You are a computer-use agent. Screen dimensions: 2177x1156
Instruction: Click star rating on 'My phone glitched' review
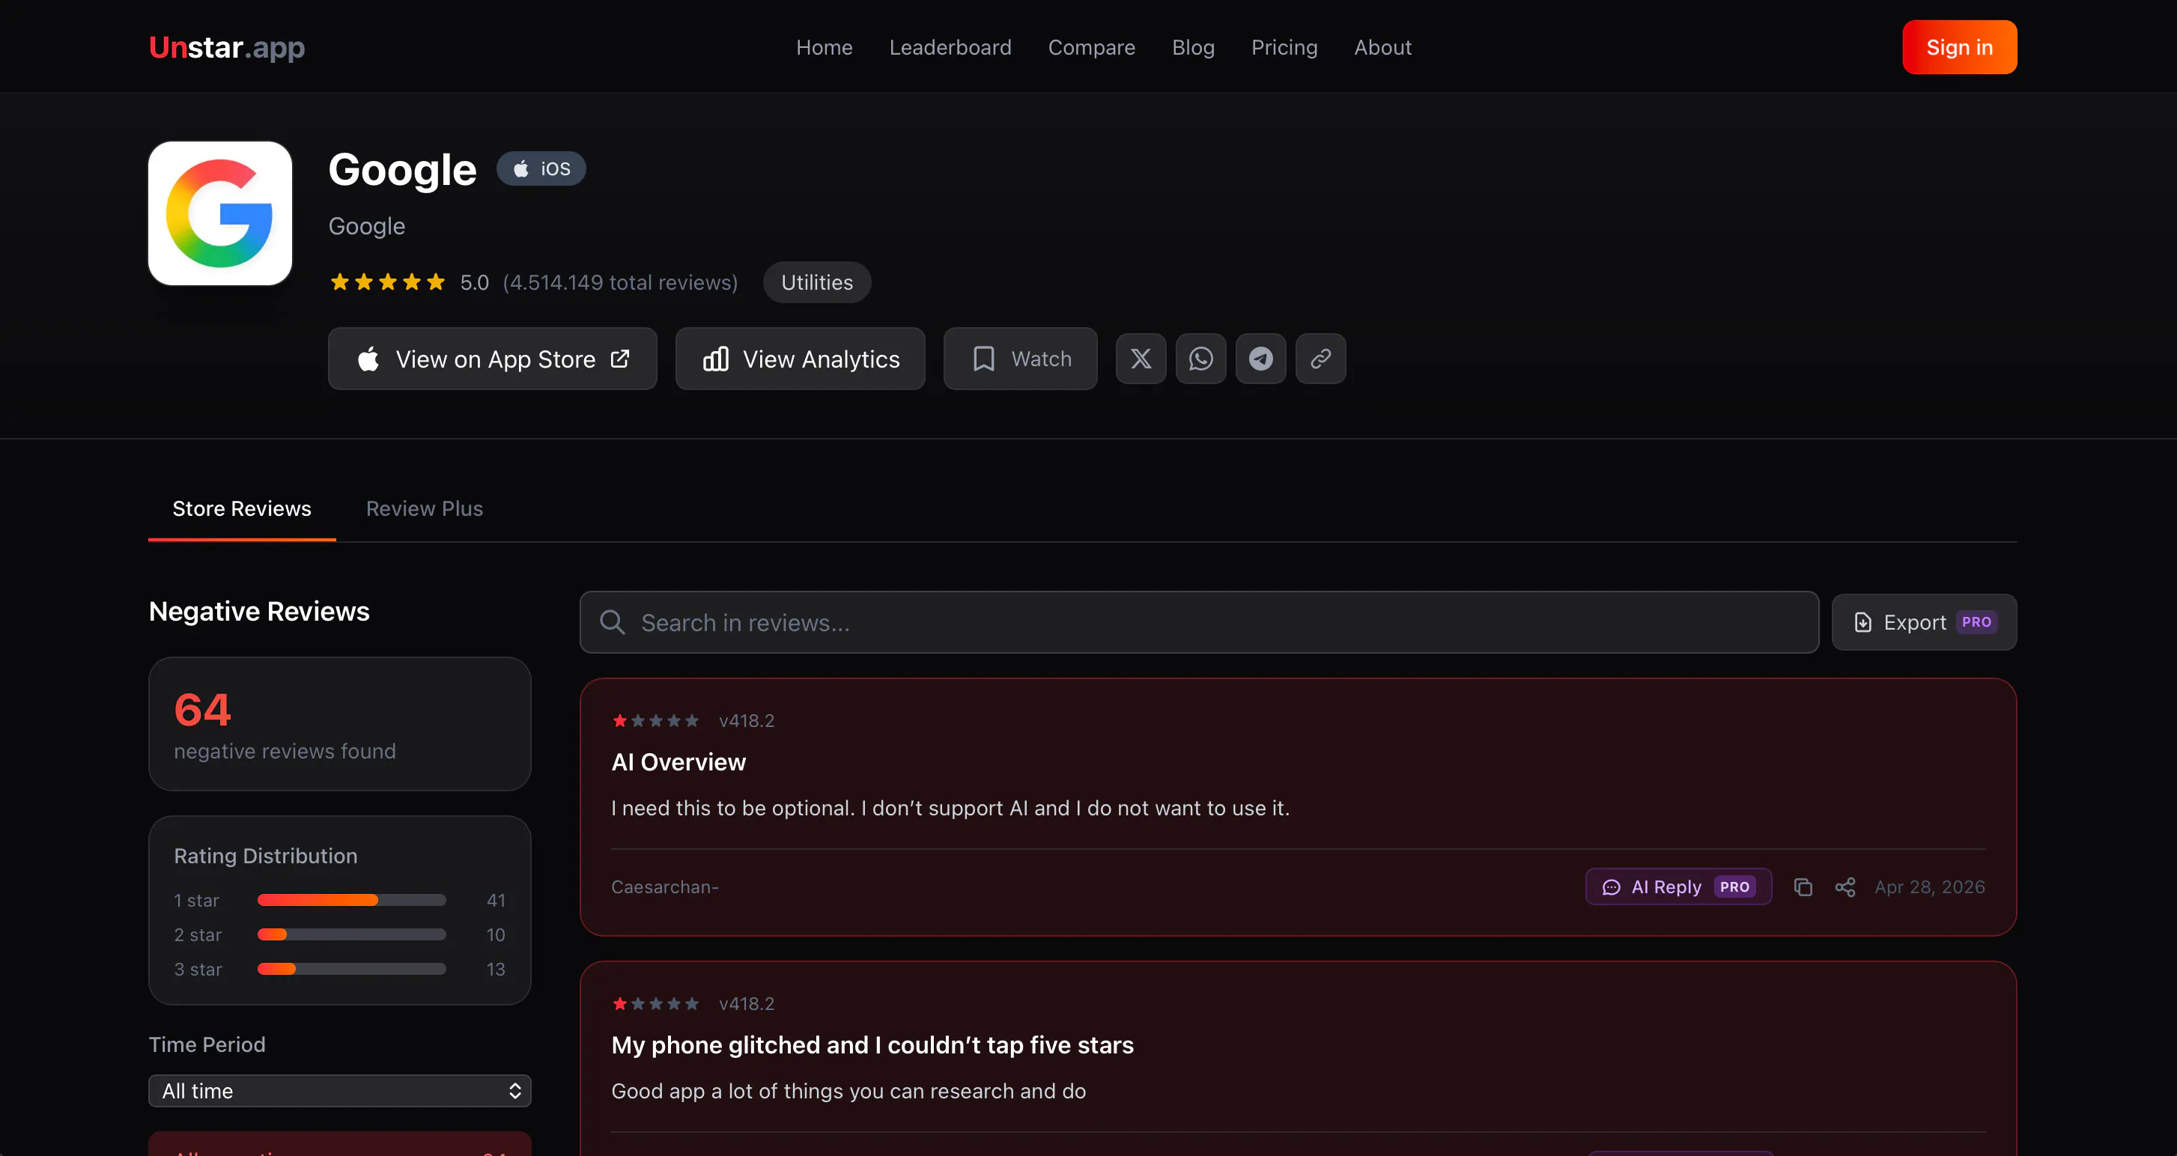coord(656,1004)
